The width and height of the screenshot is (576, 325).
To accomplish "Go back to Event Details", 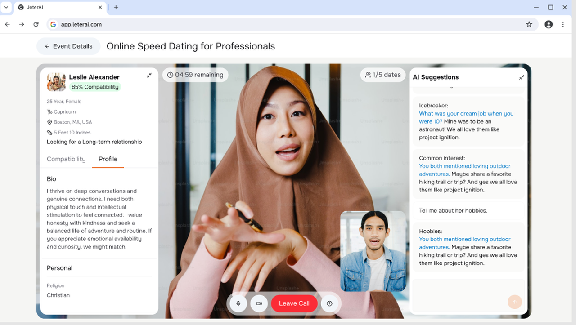I will coord(68,46).
